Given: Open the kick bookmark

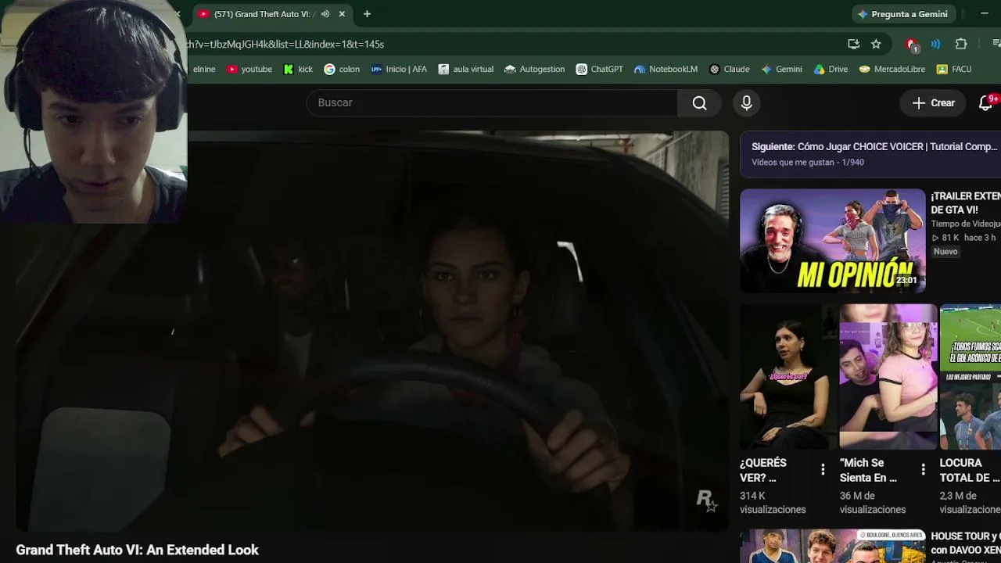Looking at the screenshot, I should pyautogui.click(x=298, y=69).
